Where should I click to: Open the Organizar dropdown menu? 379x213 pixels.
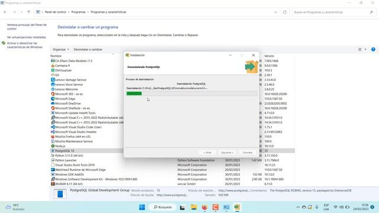(60, 49)
